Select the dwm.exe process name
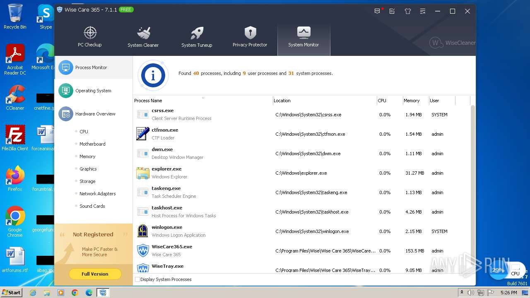Viewport: 530px width, 298px height. click(162, 149)
